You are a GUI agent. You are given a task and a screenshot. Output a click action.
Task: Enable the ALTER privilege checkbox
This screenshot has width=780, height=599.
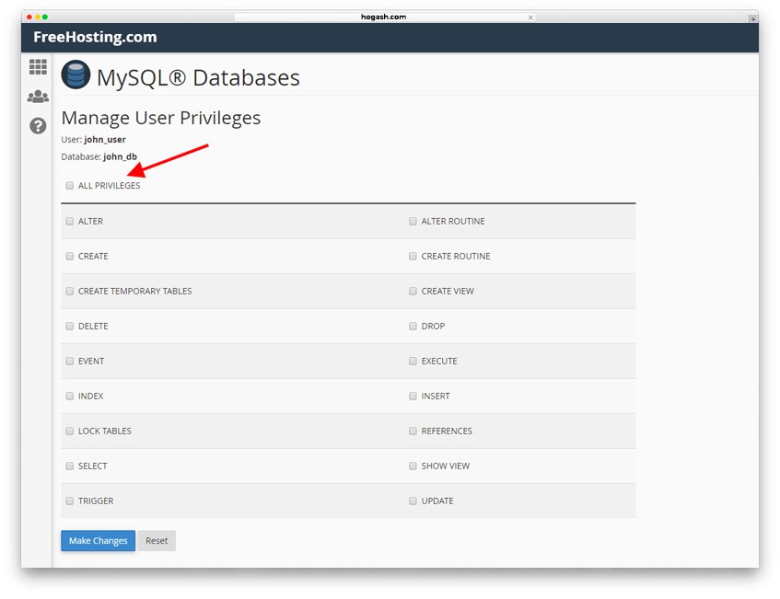[70, 221]
